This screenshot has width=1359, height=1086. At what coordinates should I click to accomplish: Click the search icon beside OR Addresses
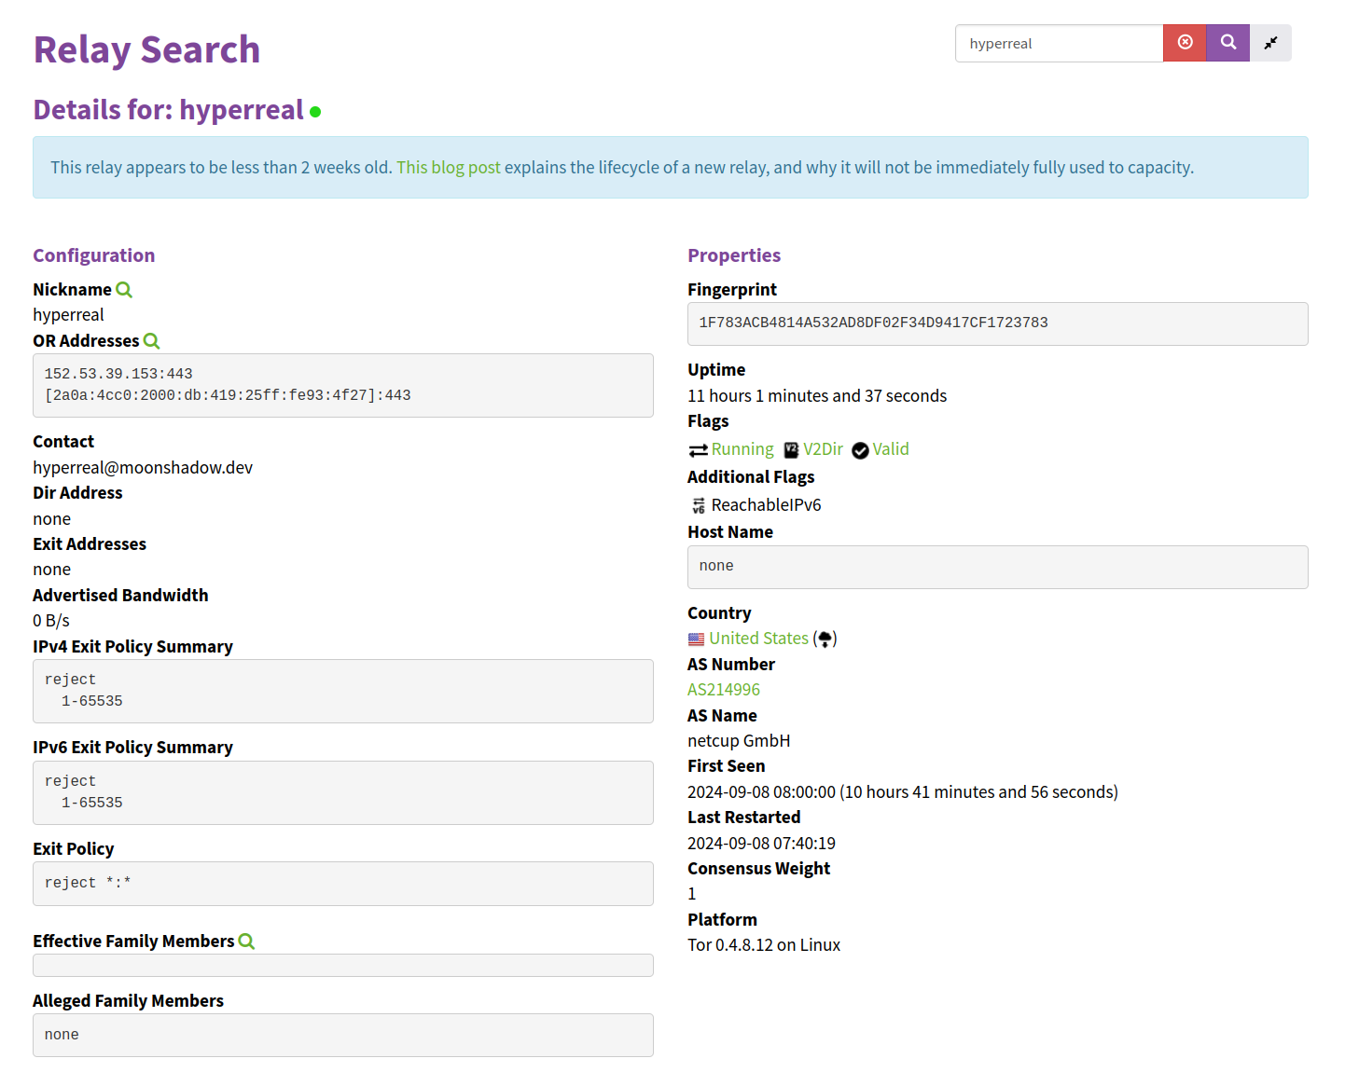pyautogui.click(x=151, y=341)
